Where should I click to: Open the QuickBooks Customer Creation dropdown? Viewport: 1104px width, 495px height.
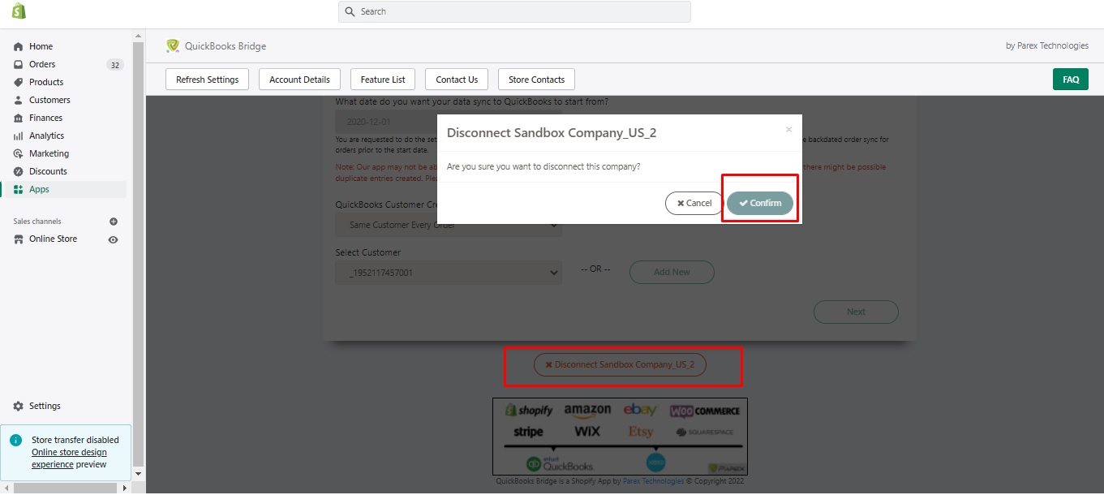[x=449, y=225]
